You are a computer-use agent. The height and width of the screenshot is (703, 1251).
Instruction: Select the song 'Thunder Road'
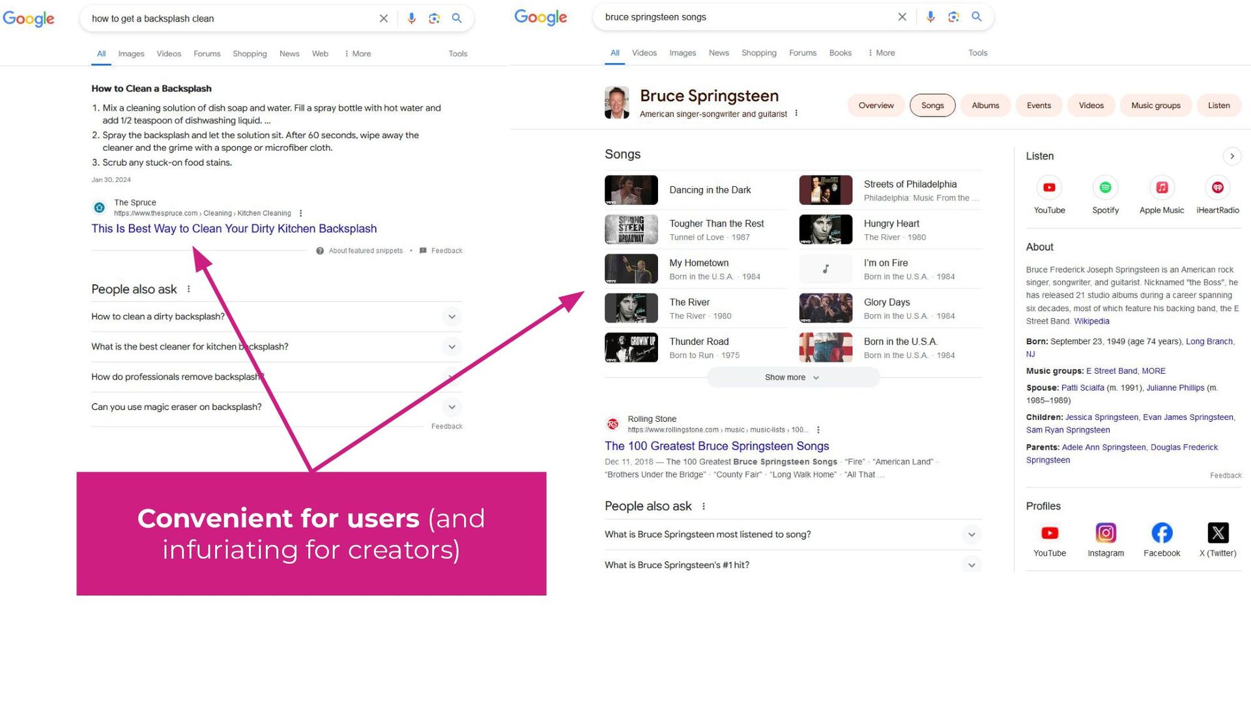point(696,348)
